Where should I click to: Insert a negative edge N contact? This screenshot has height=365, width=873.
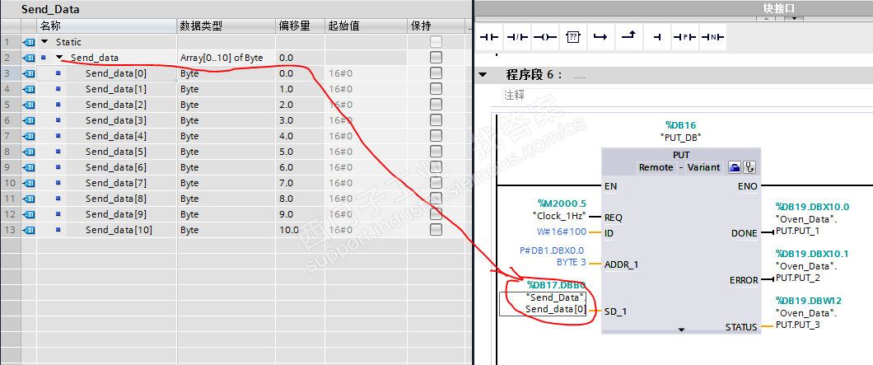click(x=712, y=37)
